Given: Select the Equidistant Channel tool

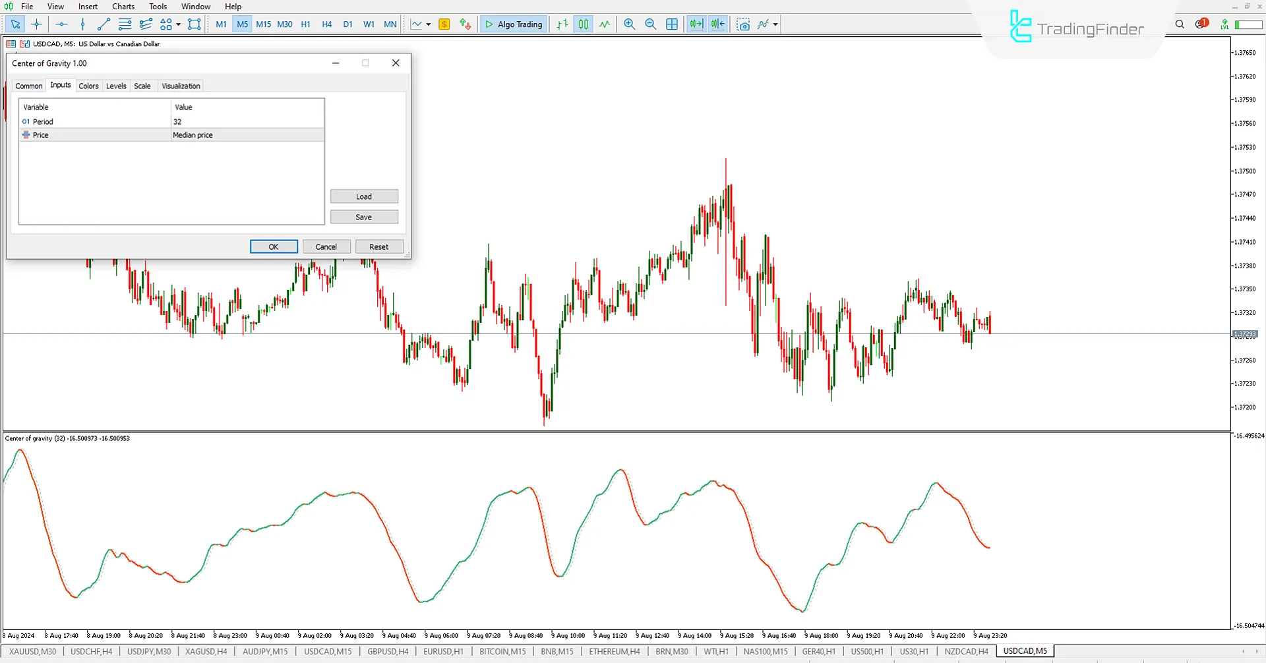Looking at the screenshot, I should pyautogui.click(x=146, y=24).
